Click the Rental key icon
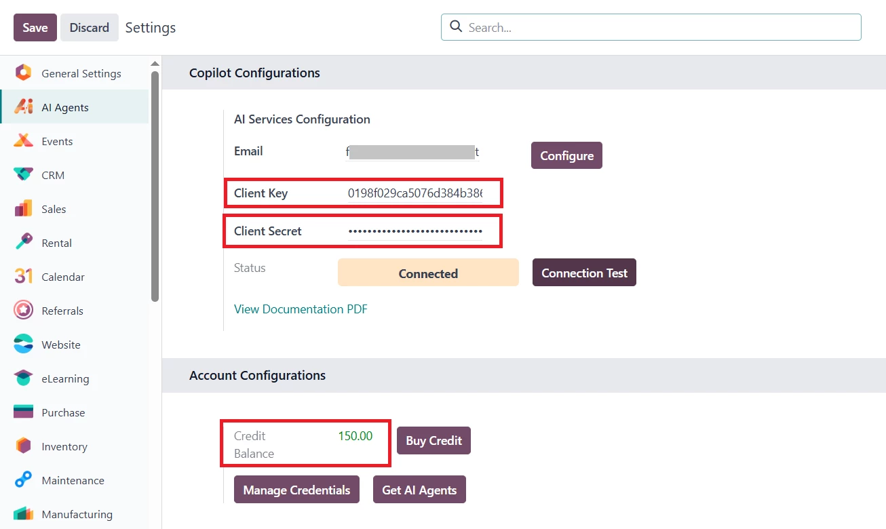 pos(23,243)
